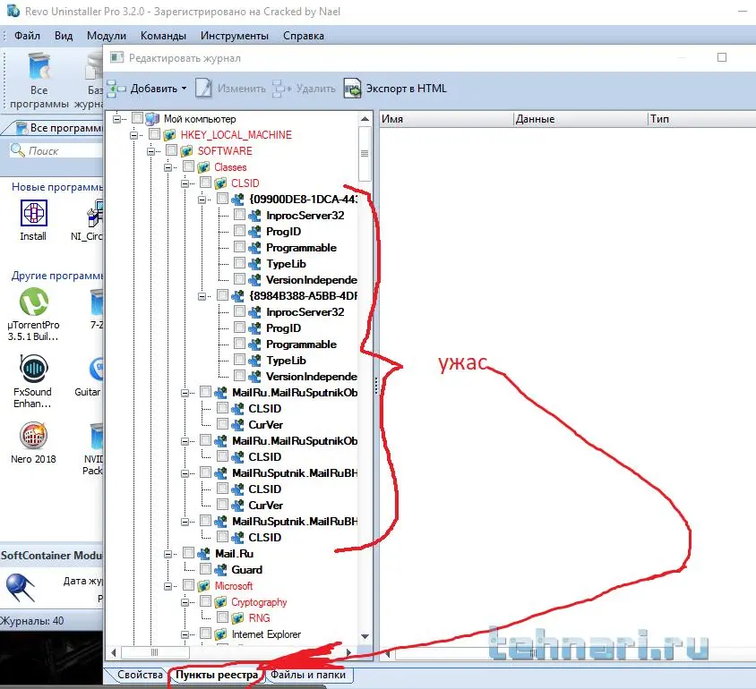The height and width of the screenshot is (689, 756).
Task: Select the Nero 2018 program icon
Action: pyautogui.click(x=33, y=435)
